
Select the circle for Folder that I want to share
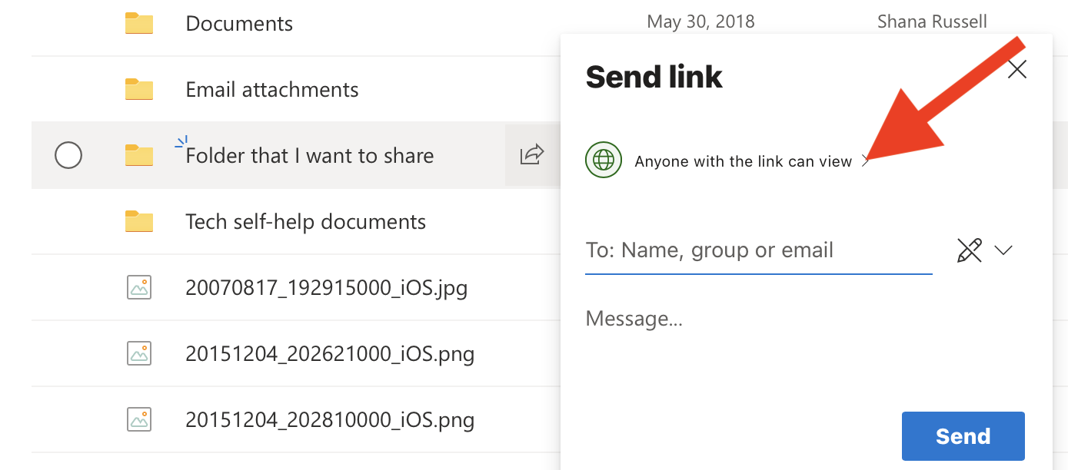tap(68, 155)
